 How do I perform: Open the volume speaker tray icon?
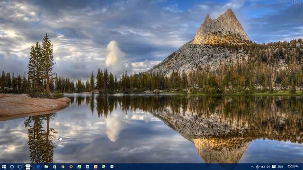[x=268, y=167]
